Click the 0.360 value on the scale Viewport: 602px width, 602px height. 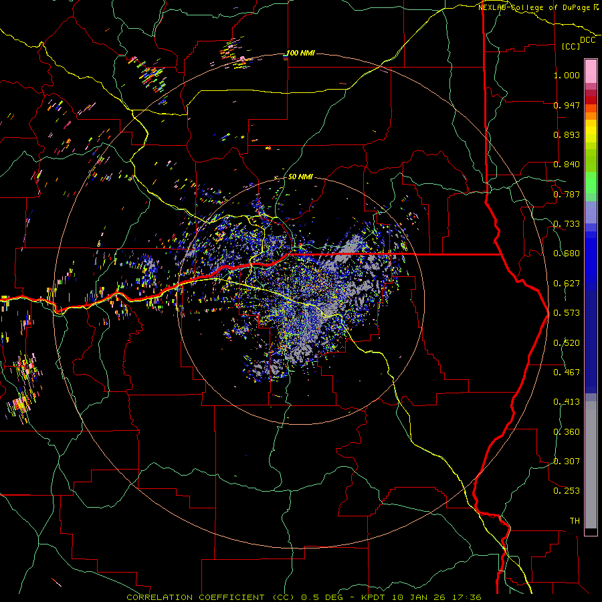pyautogui.click(x=567, y=432)
